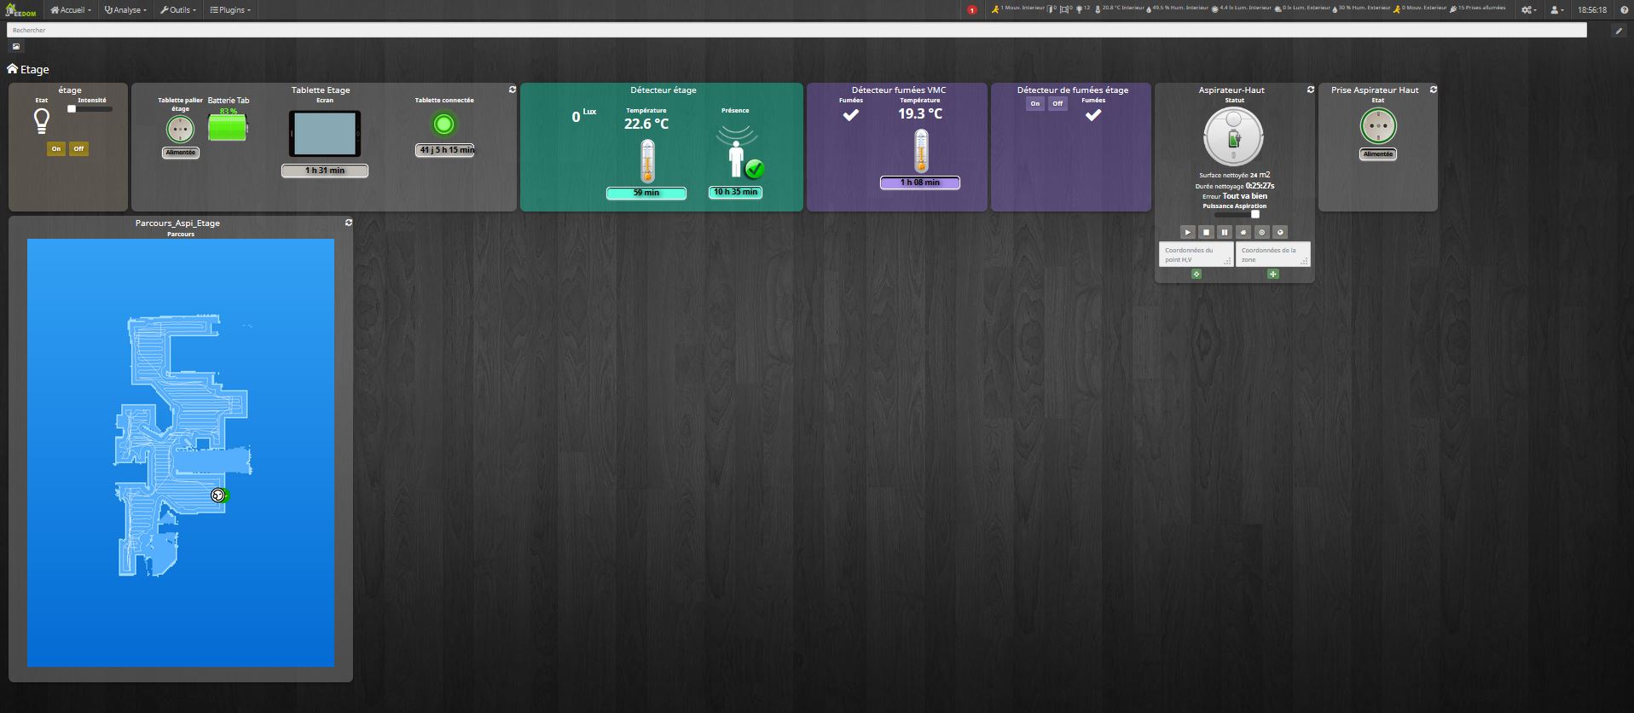Click the 1 h 08 min badge

920,183
